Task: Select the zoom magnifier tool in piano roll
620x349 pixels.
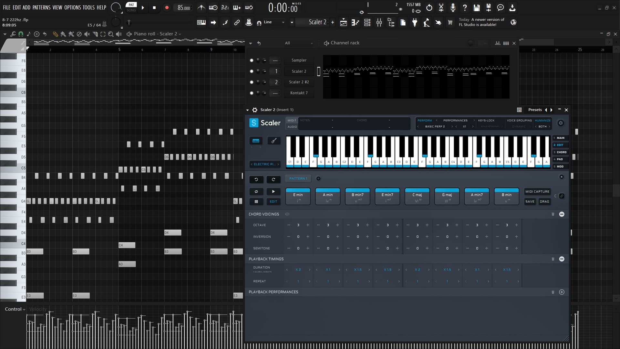Action: 111,34
